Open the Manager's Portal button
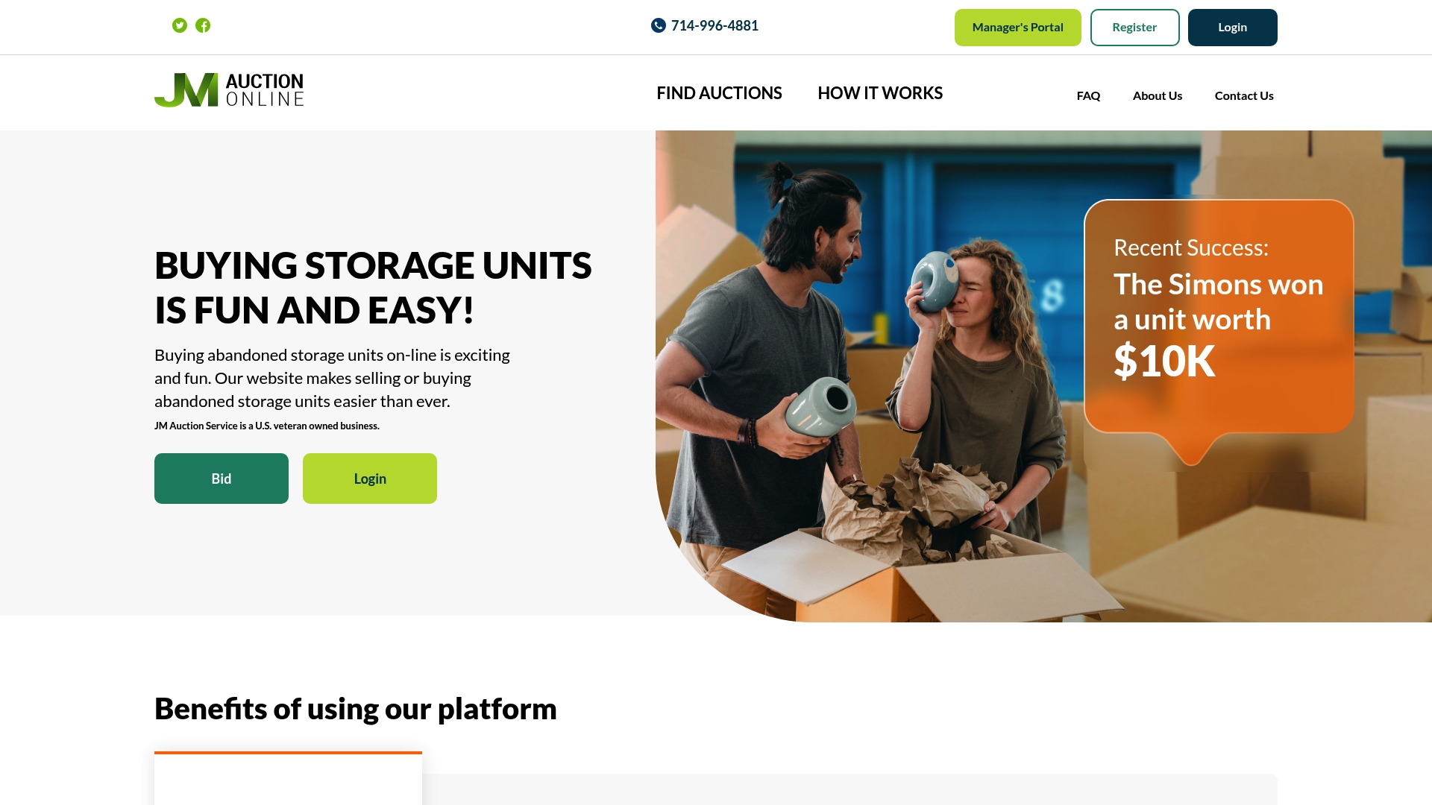This screenshot has width=1432, height=805. coord(1018,28)
